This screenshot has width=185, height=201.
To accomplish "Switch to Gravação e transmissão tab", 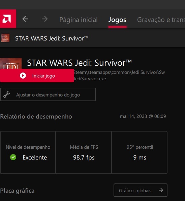I will pyautogui.click(x=161, y=20).
